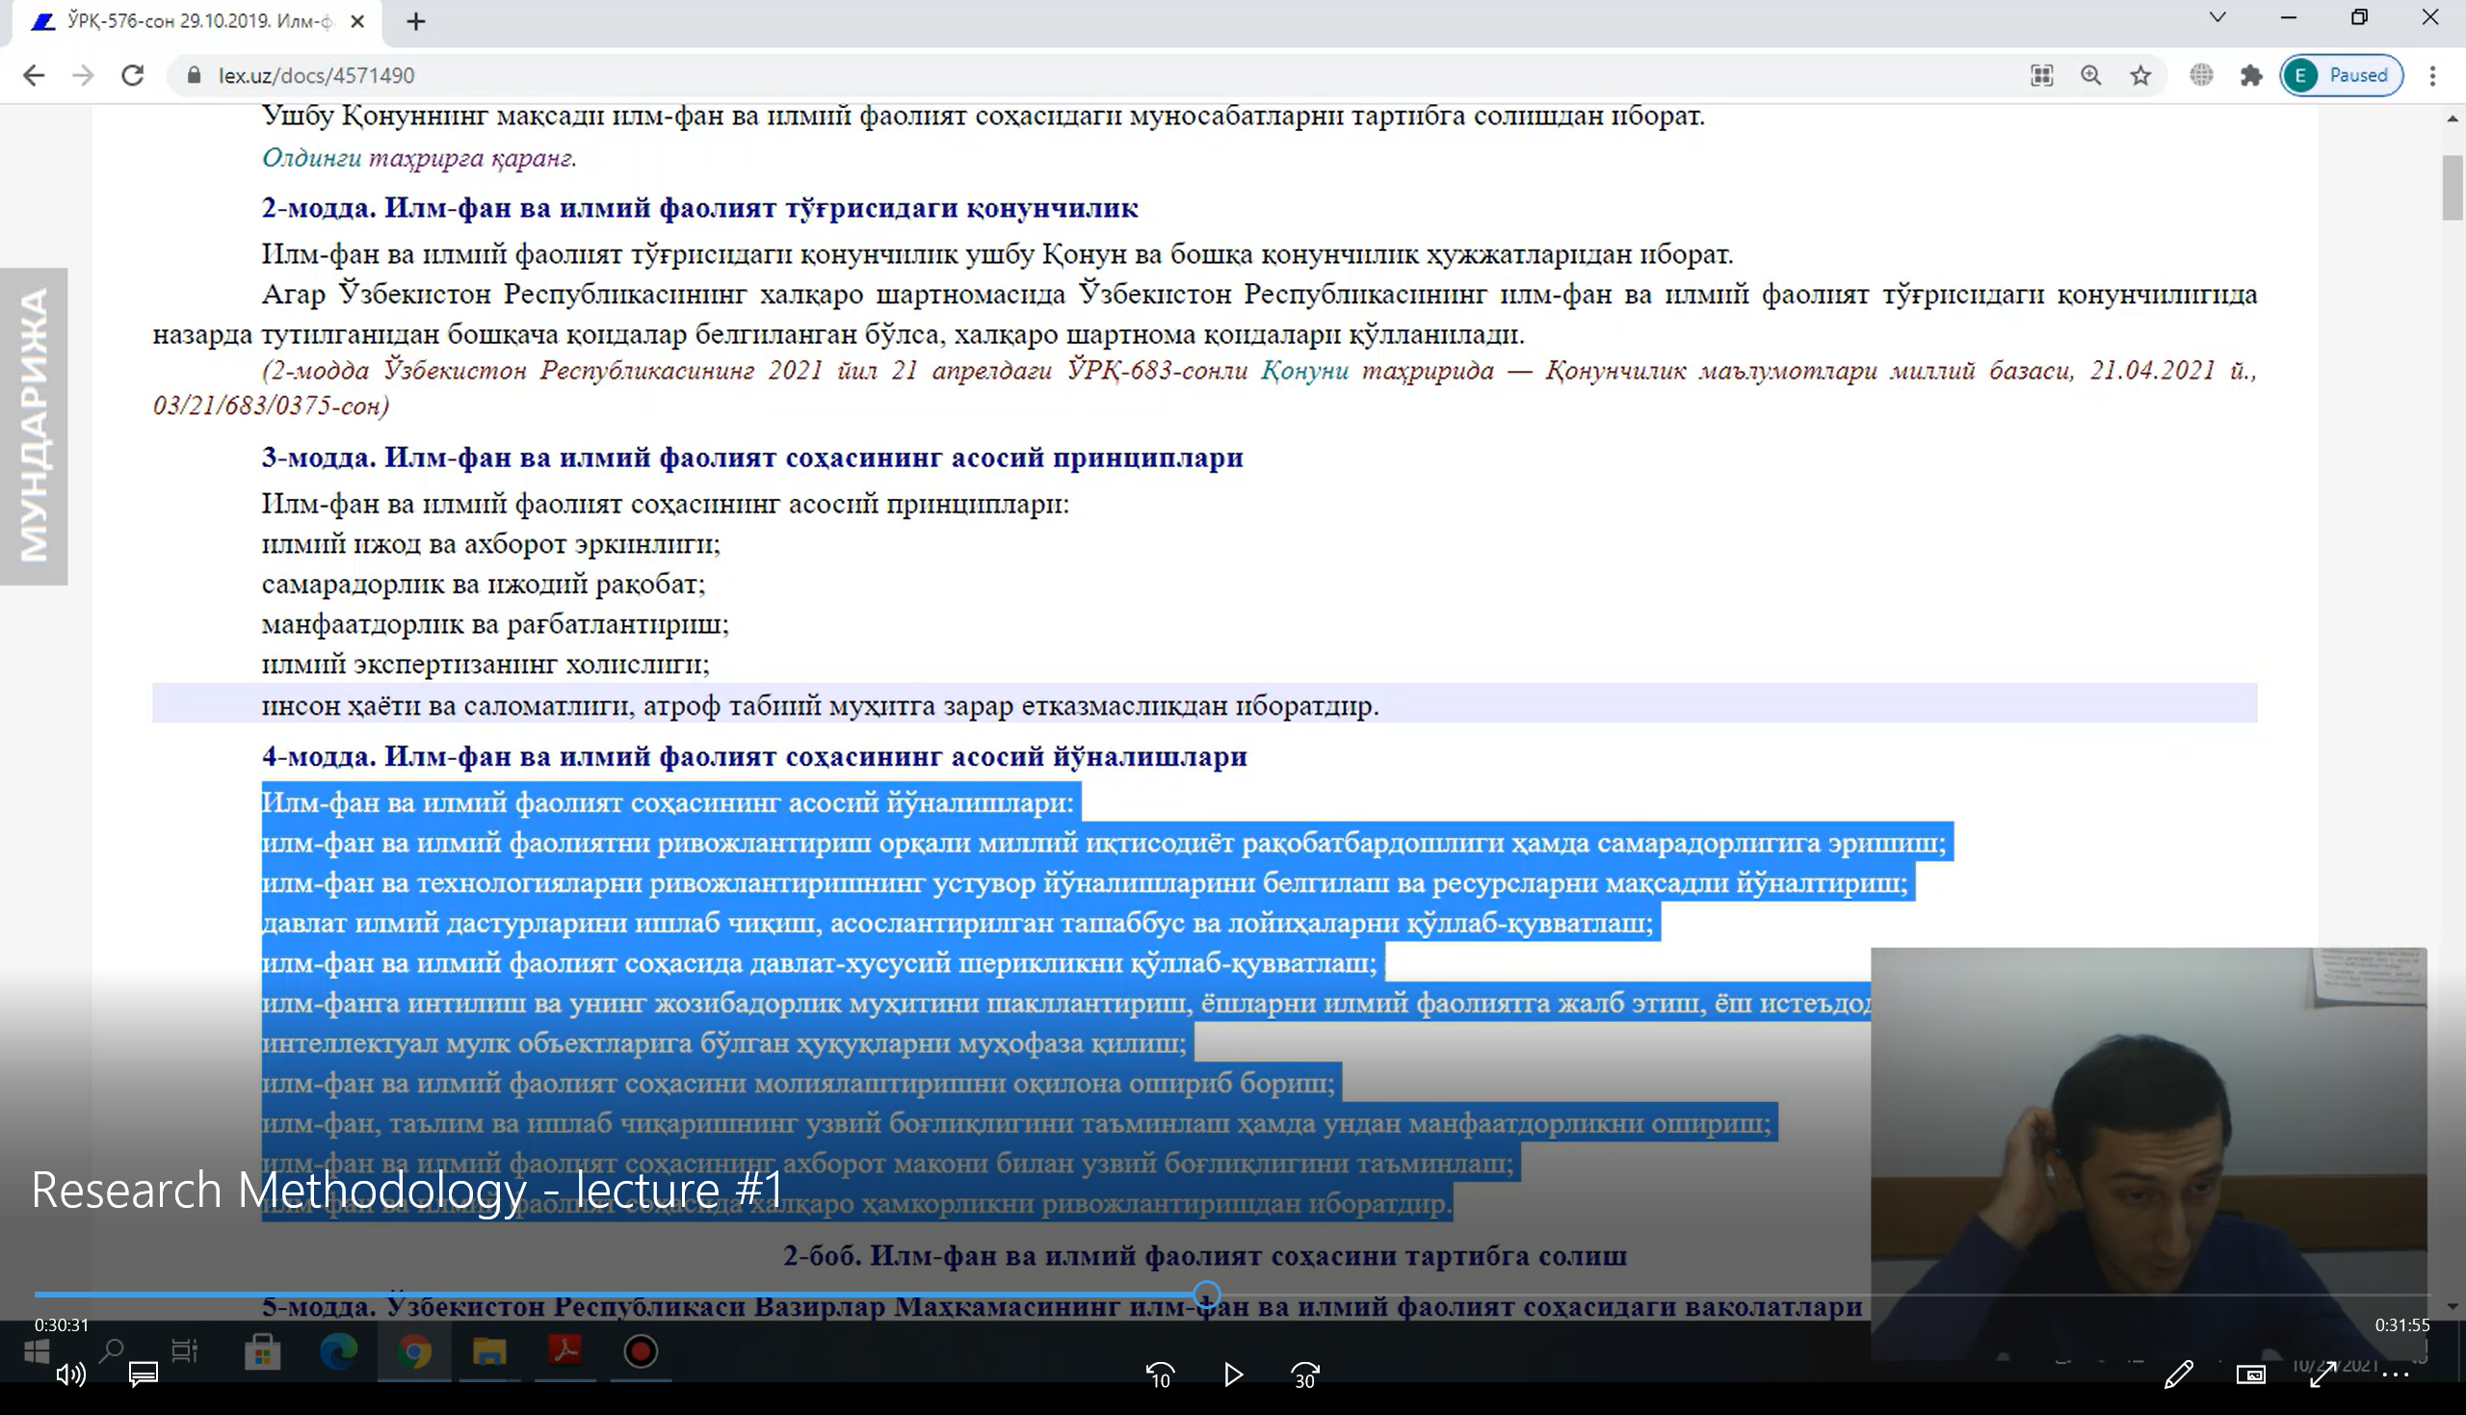Click the QR code icon in address bar
2466x1415 pixels.
(x=2041, y=76)
